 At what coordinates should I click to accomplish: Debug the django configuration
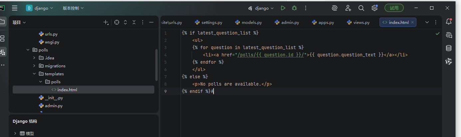(x=294, y=8)
